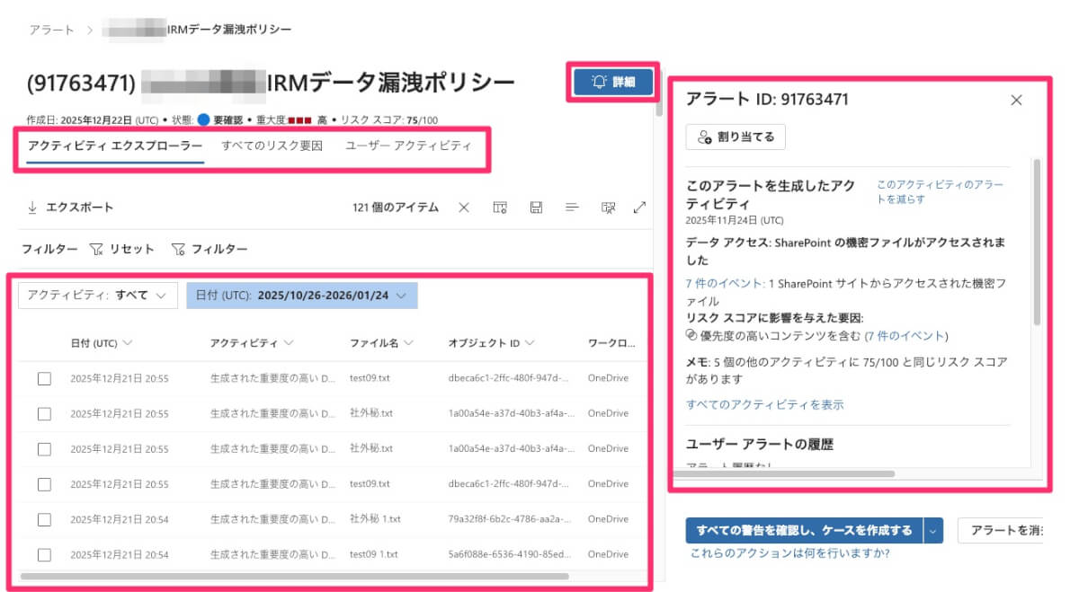Viewport: 1079px width, 592px height.
Task: Click the customize columns icon in toolbar
Action: (x=500, y=208)
